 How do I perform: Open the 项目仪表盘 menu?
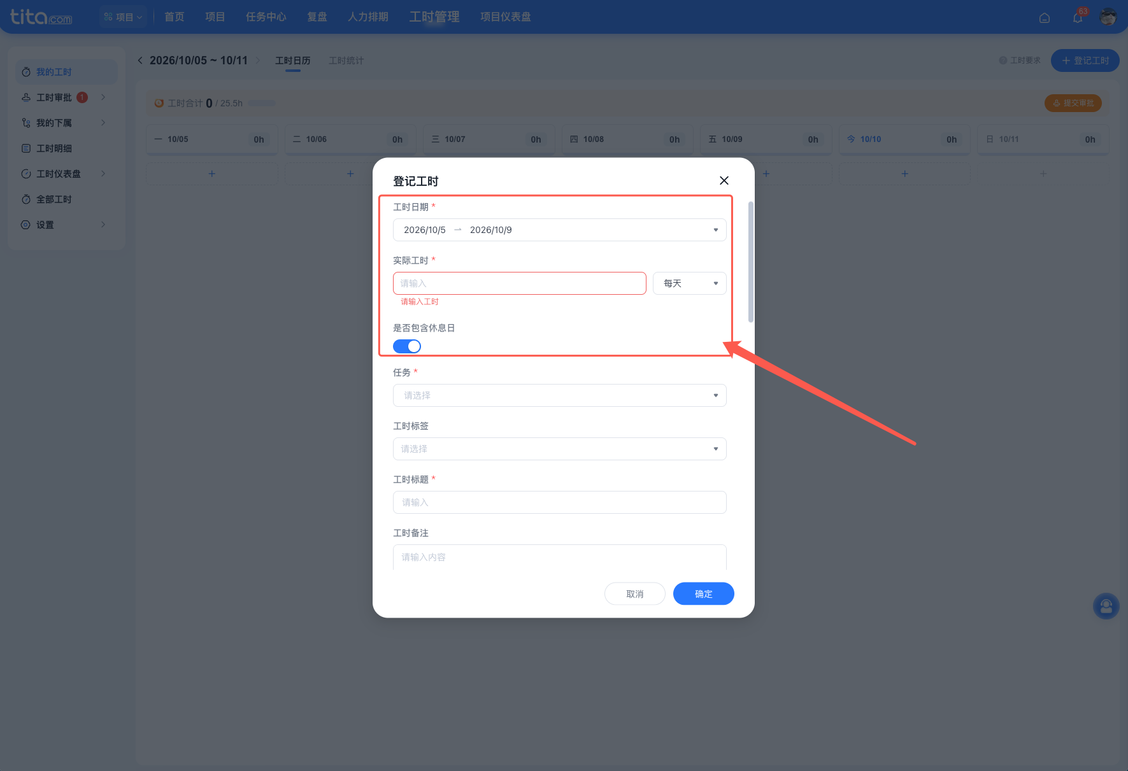coord(505,17)
